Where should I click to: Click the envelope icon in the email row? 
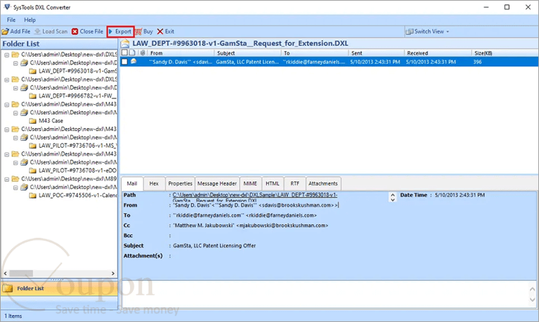[x=134, y=62]
